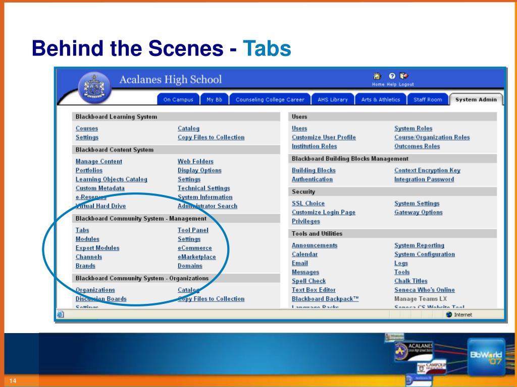Screen dimensions: 517x387
Task: Click the Internet zone globe icon
Action: pos(449,314)
